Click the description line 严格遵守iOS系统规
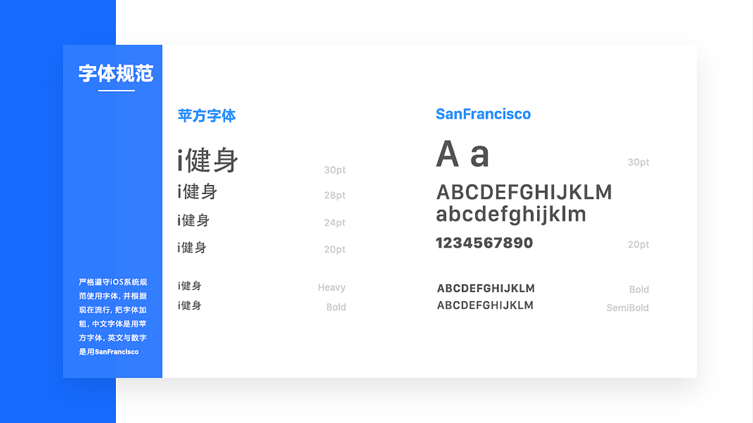 click(x=113, y=282)
